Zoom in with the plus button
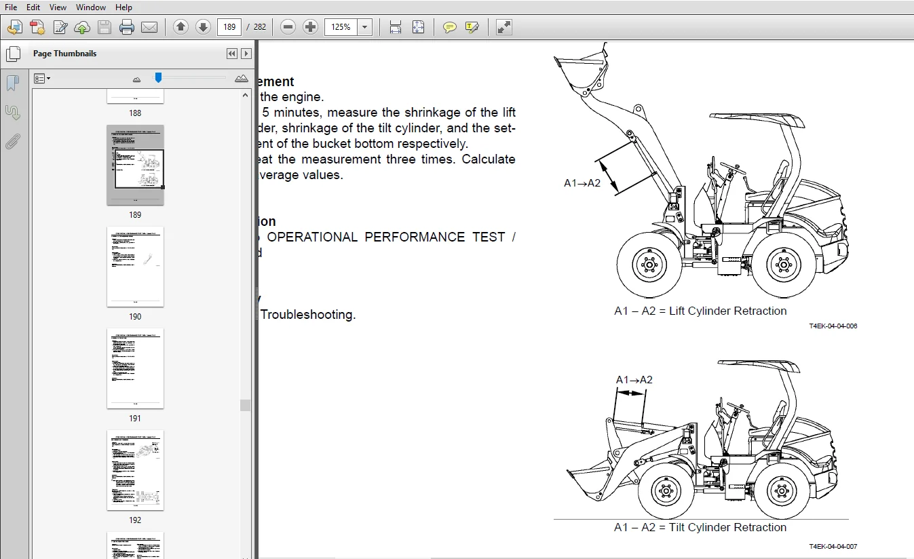Image resolution: width=914 pixels, height=559 pixels. coord(310,27)
